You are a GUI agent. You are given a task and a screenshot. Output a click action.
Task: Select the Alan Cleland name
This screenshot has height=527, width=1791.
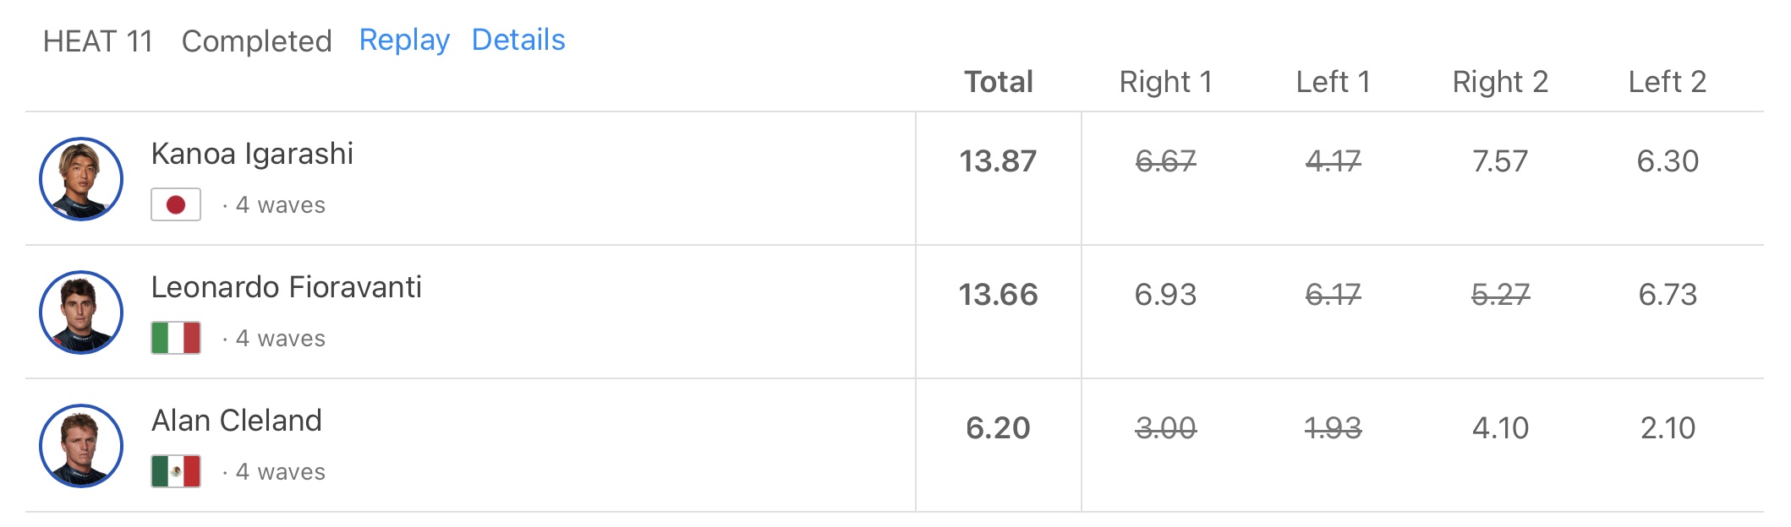237,421
